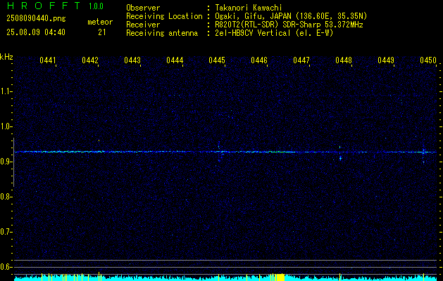The height and width of the screenshot is (281, 443).
Task: Click the 0446 time axis label
Action: (x=259, y=60)
